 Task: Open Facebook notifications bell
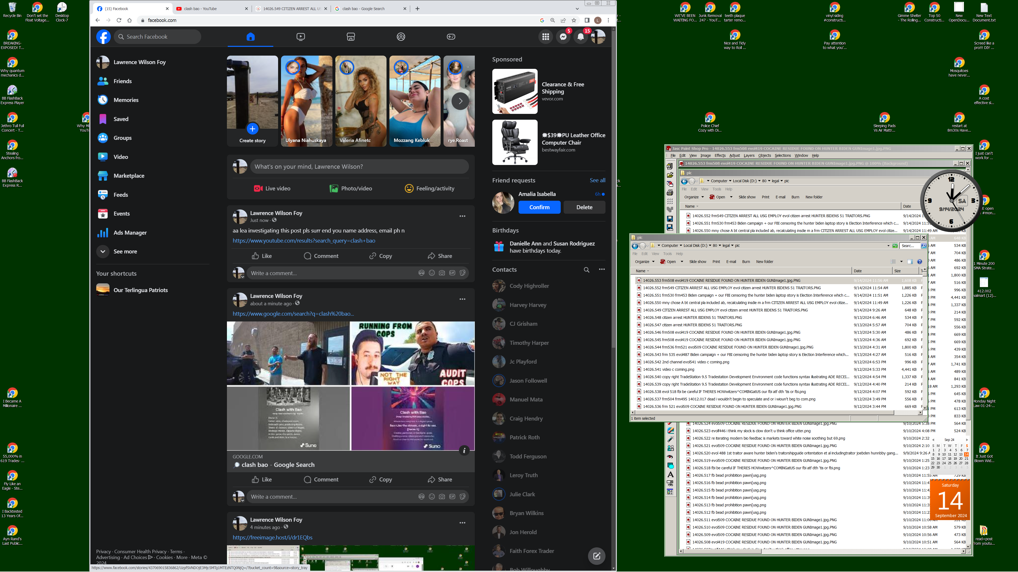click(x=581, y=37)
